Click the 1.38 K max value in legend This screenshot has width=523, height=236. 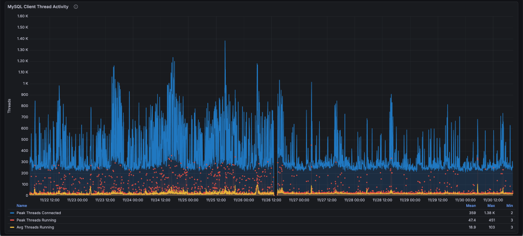click(491, 213)
